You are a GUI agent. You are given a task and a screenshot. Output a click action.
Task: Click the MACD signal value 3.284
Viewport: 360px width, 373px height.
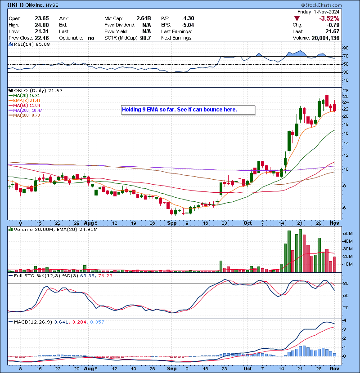coord(79,322)
